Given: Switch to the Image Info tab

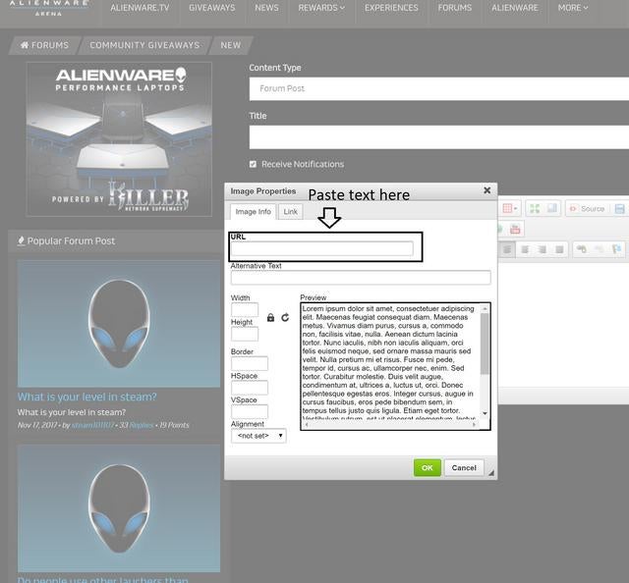Looking at the screenshot, I should click(254, 212).
